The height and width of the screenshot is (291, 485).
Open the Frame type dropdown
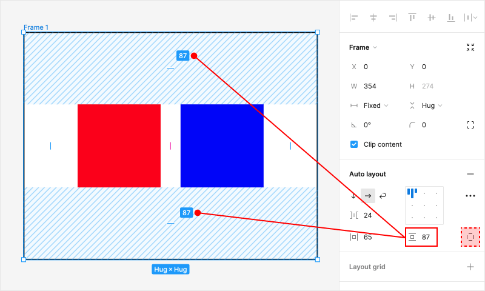point(363,47)
